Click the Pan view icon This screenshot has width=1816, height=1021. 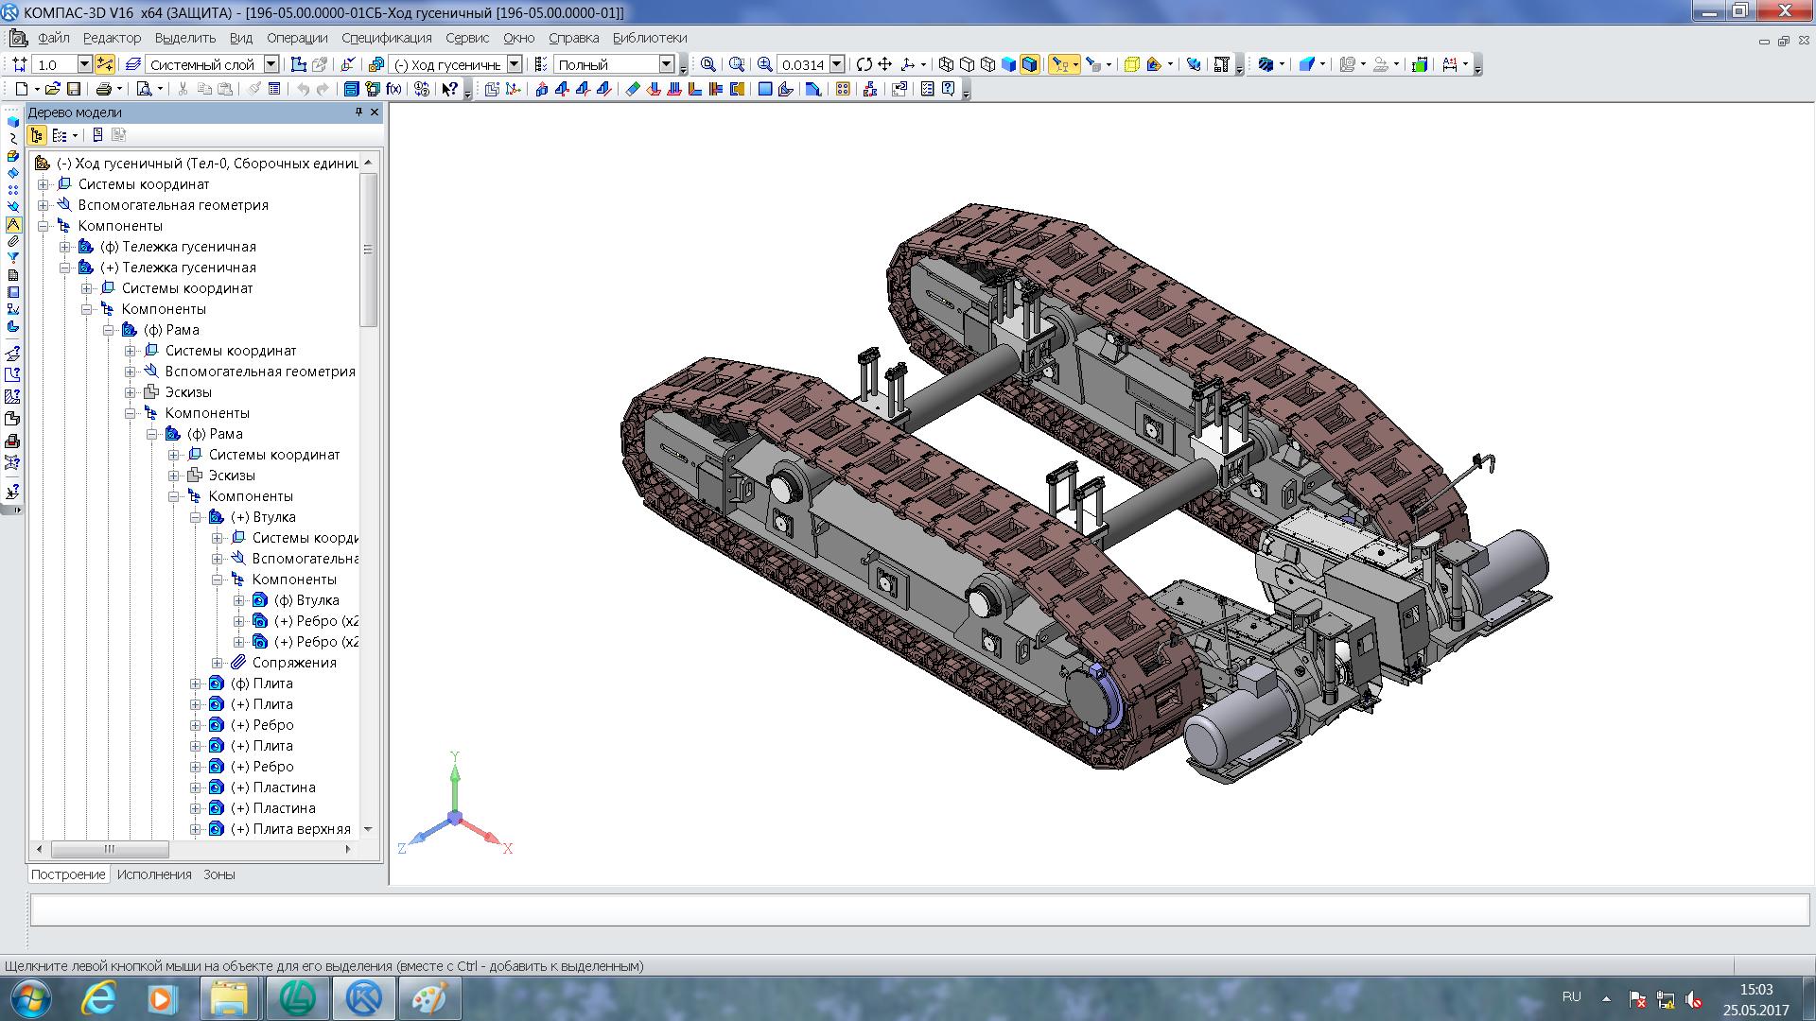(x=885, y=64)
